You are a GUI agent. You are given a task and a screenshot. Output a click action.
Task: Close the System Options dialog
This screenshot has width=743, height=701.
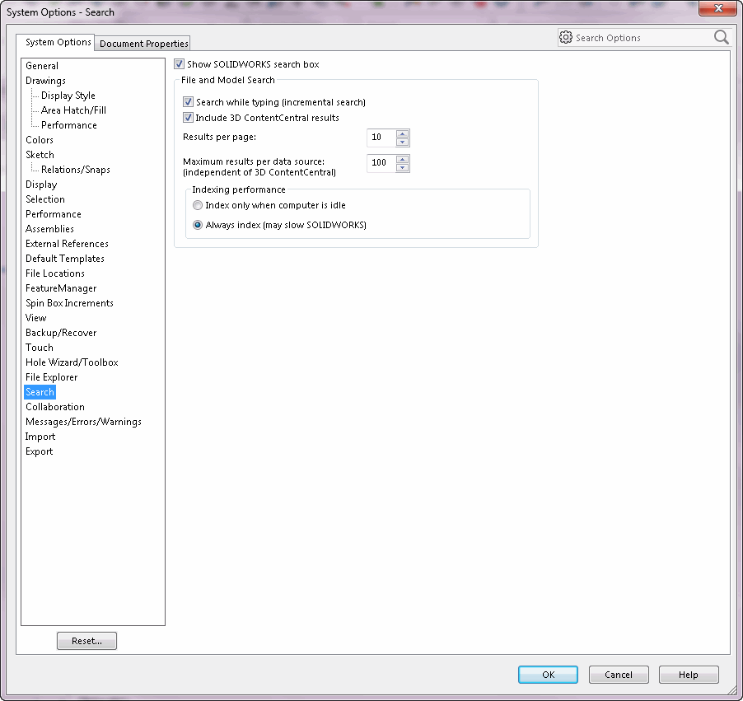click(718, 8)
